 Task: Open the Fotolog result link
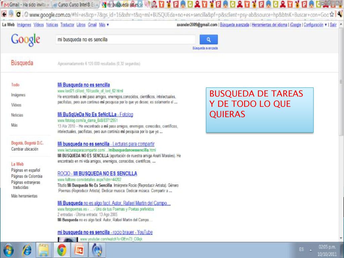(x=95, y=114)
